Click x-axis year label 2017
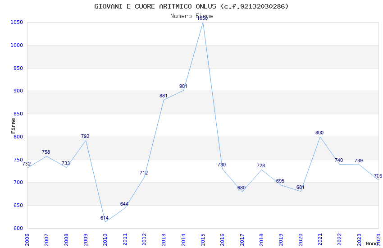This screenshot has height=248, width=383. [x=242, y=239]
